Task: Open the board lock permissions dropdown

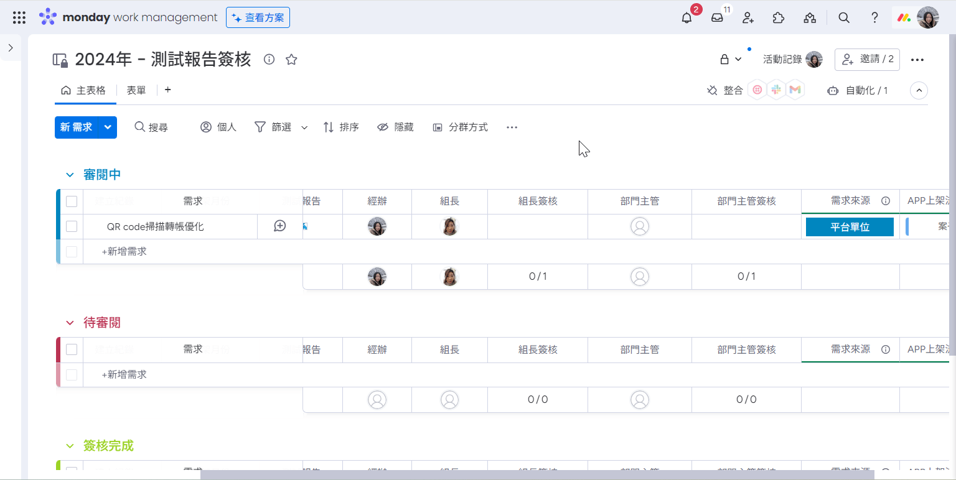Action: point(731,59)
